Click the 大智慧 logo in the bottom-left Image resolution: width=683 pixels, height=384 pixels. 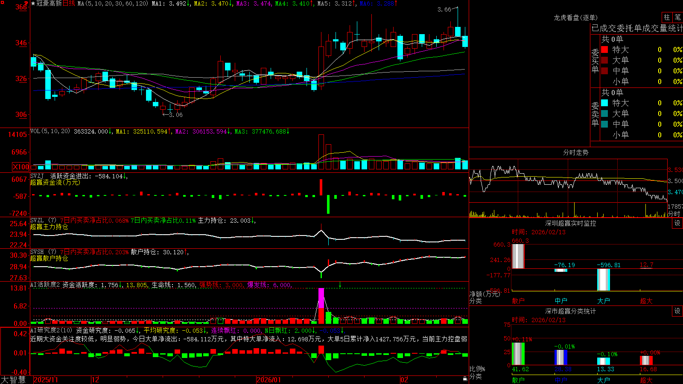click(x=13, y=380)
